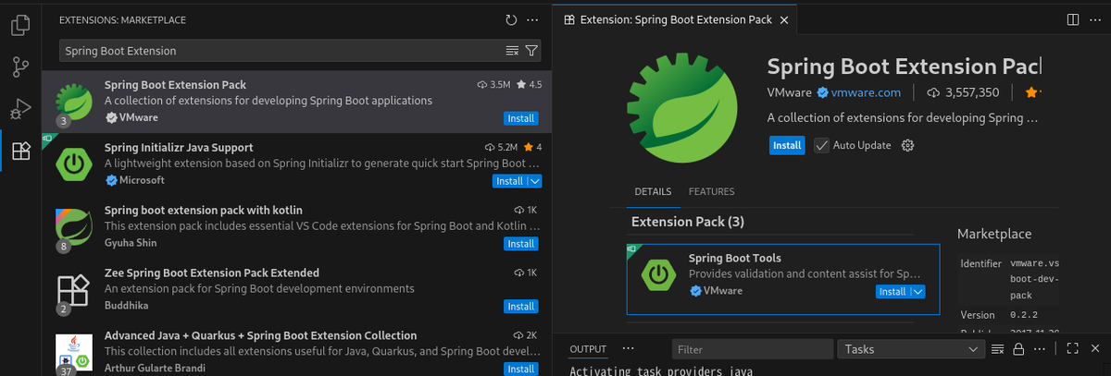The height and width of the screenshot is (376, 1111).
Task: Install Spring Boot Extension Pack from list
Action: pos(520,118)
